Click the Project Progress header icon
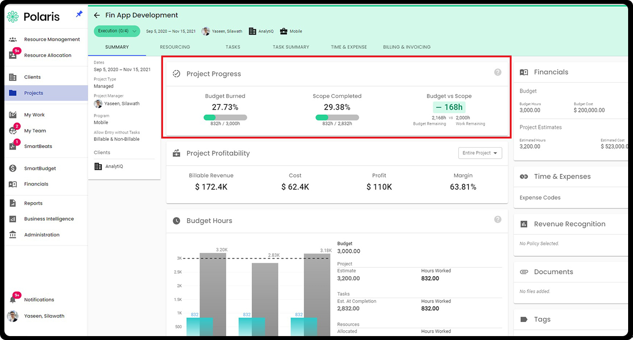This screenshot has width=633, height=340. point(177,74)
